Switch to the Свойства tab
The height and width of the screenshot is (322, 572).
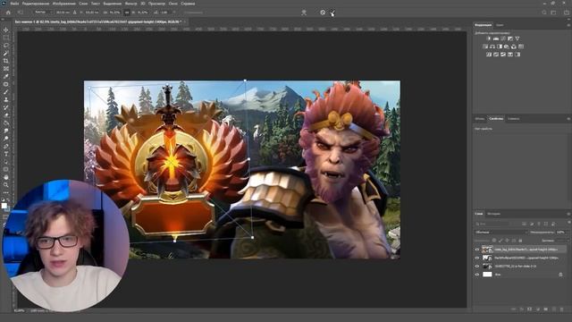pyautogui.click(x=496, y=119)
